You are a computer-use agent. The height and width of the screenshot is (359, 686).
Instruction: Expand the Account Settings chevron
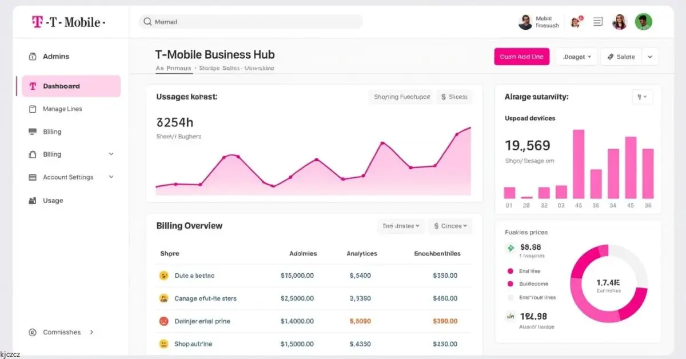[111, 177]
